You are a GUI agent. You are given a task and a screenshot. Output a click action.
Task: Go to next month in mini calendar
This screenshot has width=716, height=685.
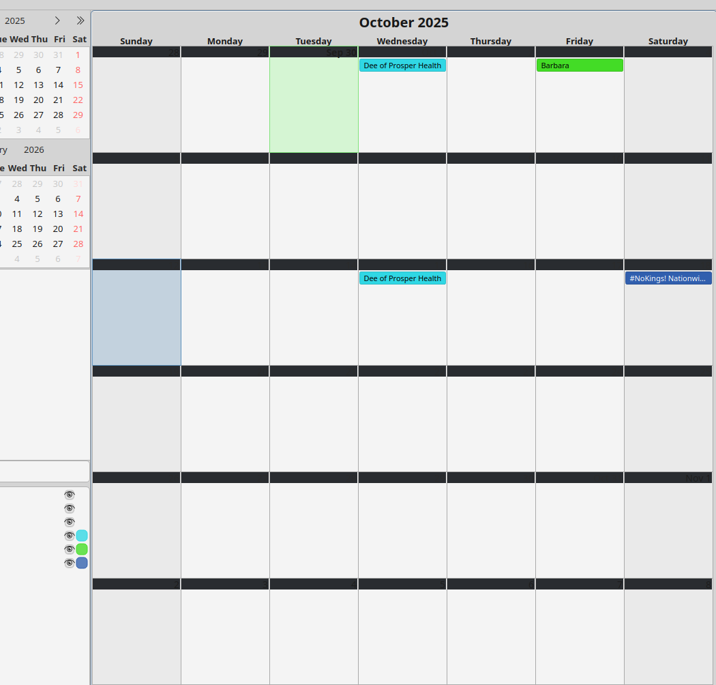[x=57, y=20]
